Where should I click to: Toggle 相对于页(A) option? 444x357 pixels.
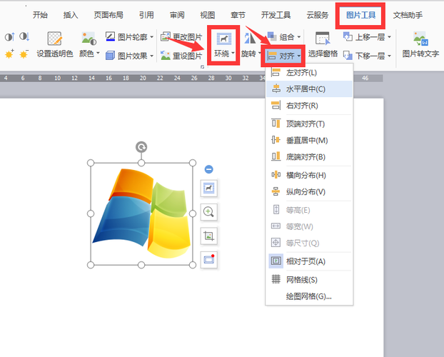309,261
